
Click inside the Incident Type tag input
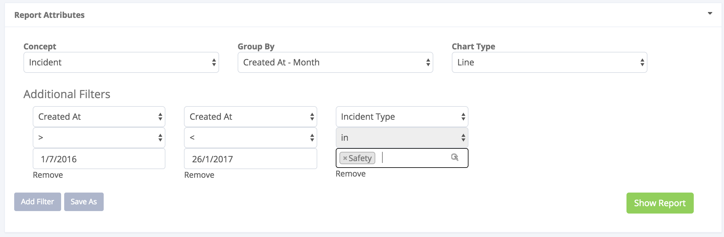(414, 158)
